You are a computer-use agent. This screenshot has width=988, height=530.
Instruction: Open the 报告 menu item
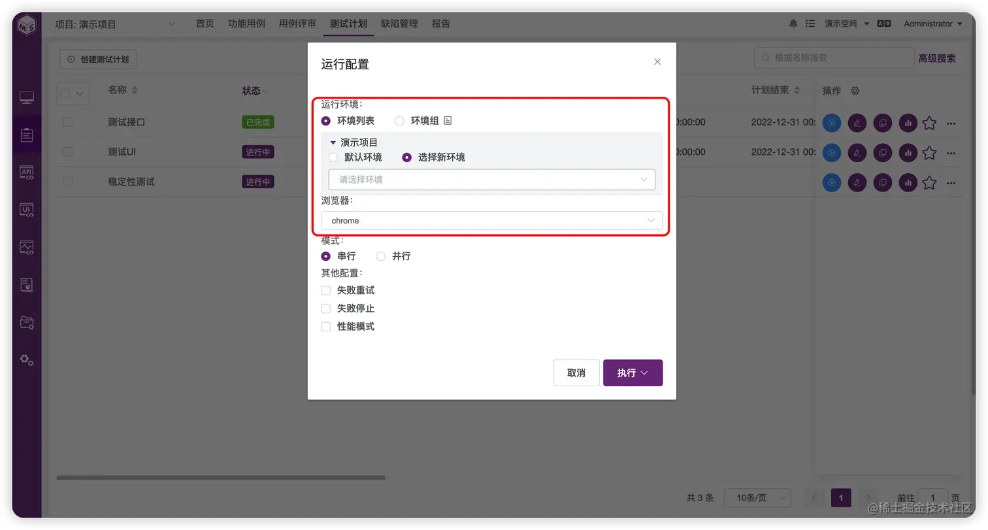tap(441, 24)
